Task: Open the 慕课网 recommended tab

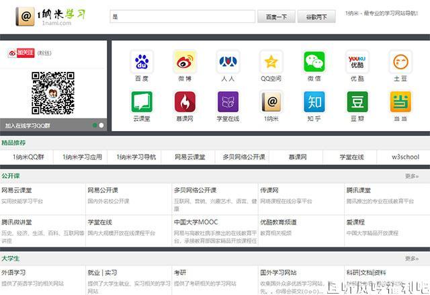Action: click(x=298, y=157)
